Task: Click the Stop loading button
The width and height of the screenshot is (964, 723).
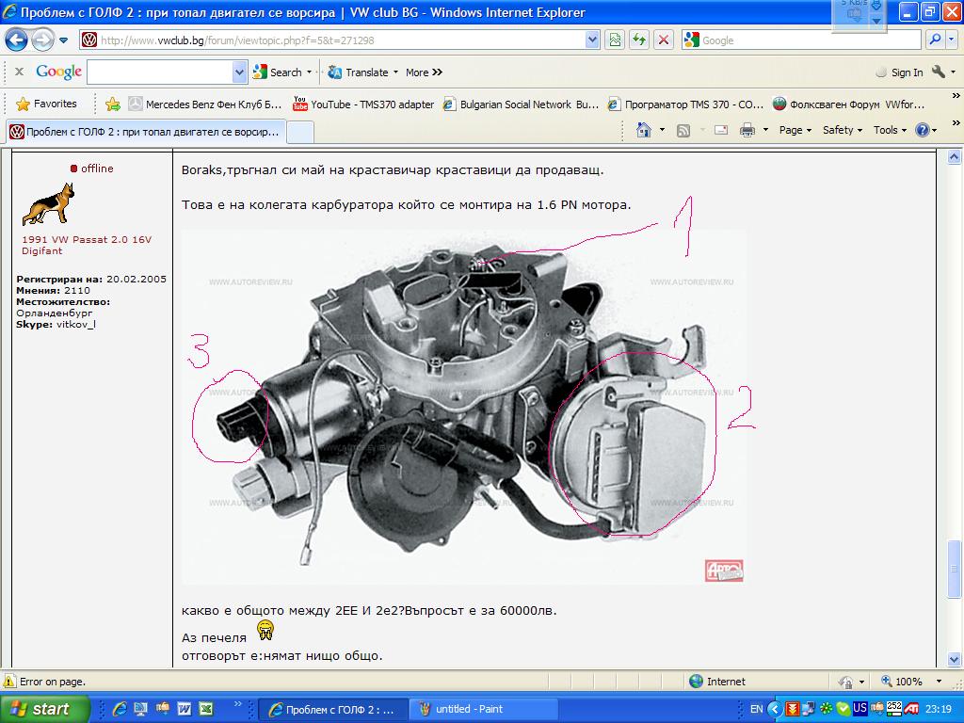Action: tap(664, 40)
